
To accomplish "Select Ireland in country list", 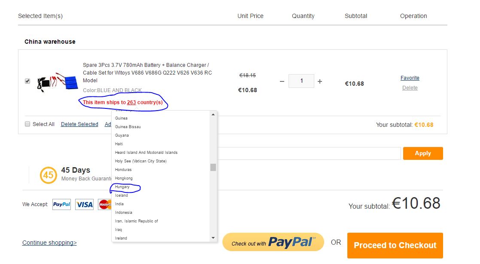I will tap(121, 238).
